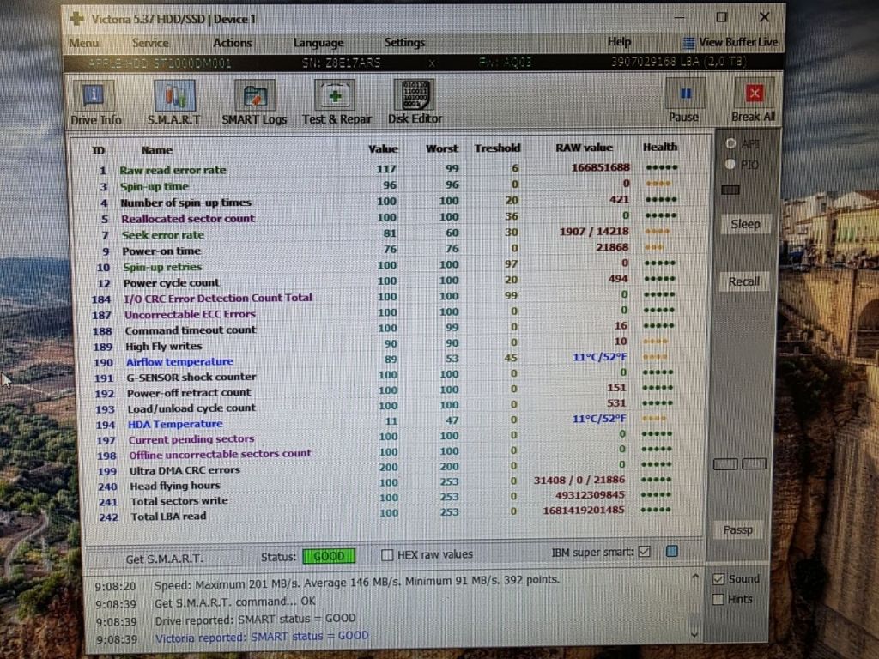Select the Power-on time row
Screen dimensions: 879x659
(385, 250)
